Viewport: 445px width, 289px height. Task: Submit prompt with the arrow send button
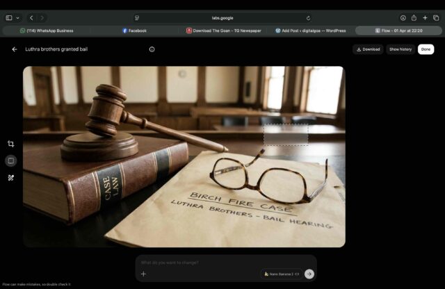309,274
